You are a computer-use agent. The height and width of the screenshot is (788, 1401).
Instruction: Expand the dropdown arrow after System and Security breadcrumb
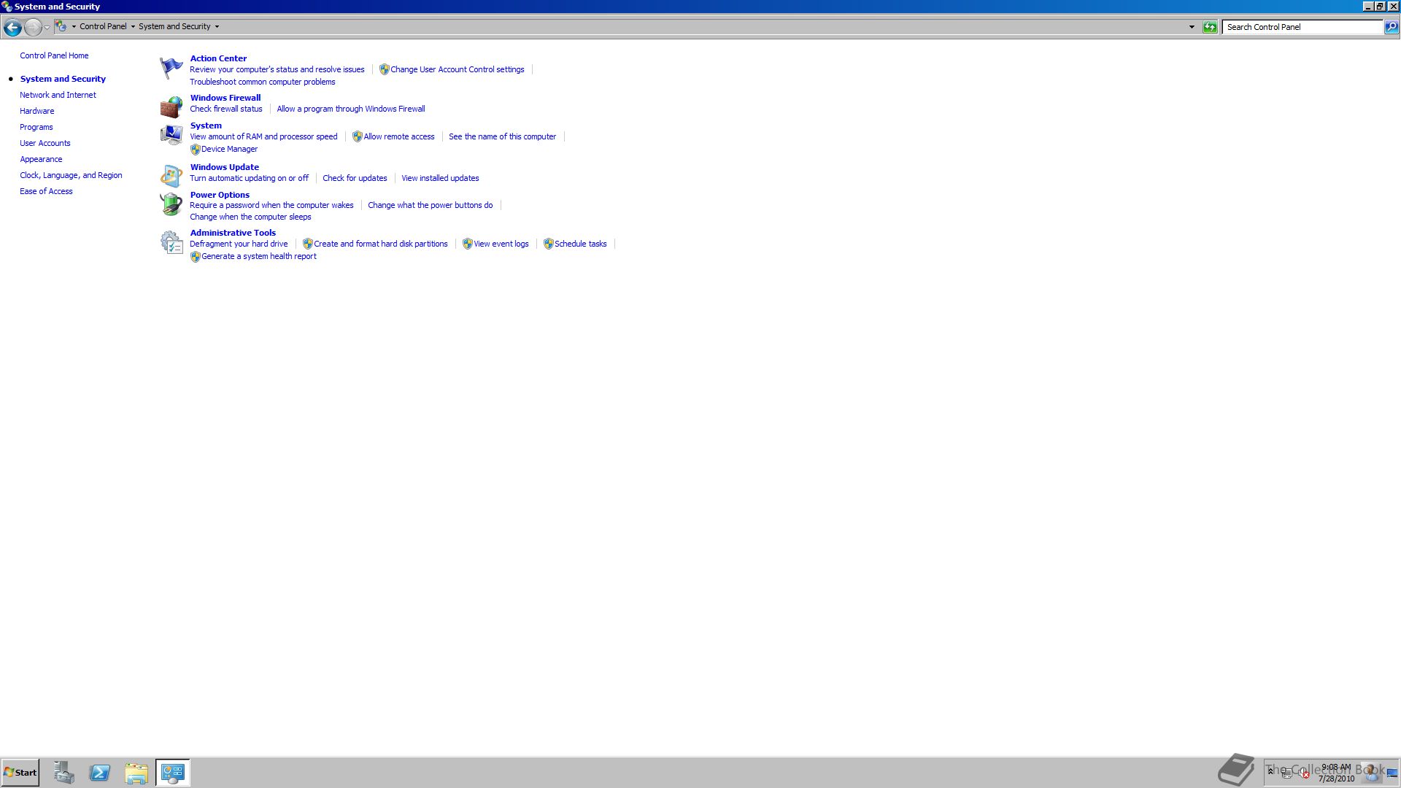(217, 26)
